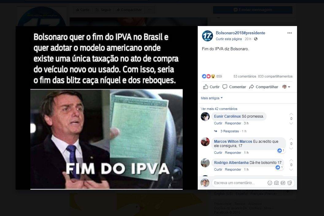Click the Bolsonaro2018 page avatar with number 17
Viewport: 324px width, 216px height.
207,36
